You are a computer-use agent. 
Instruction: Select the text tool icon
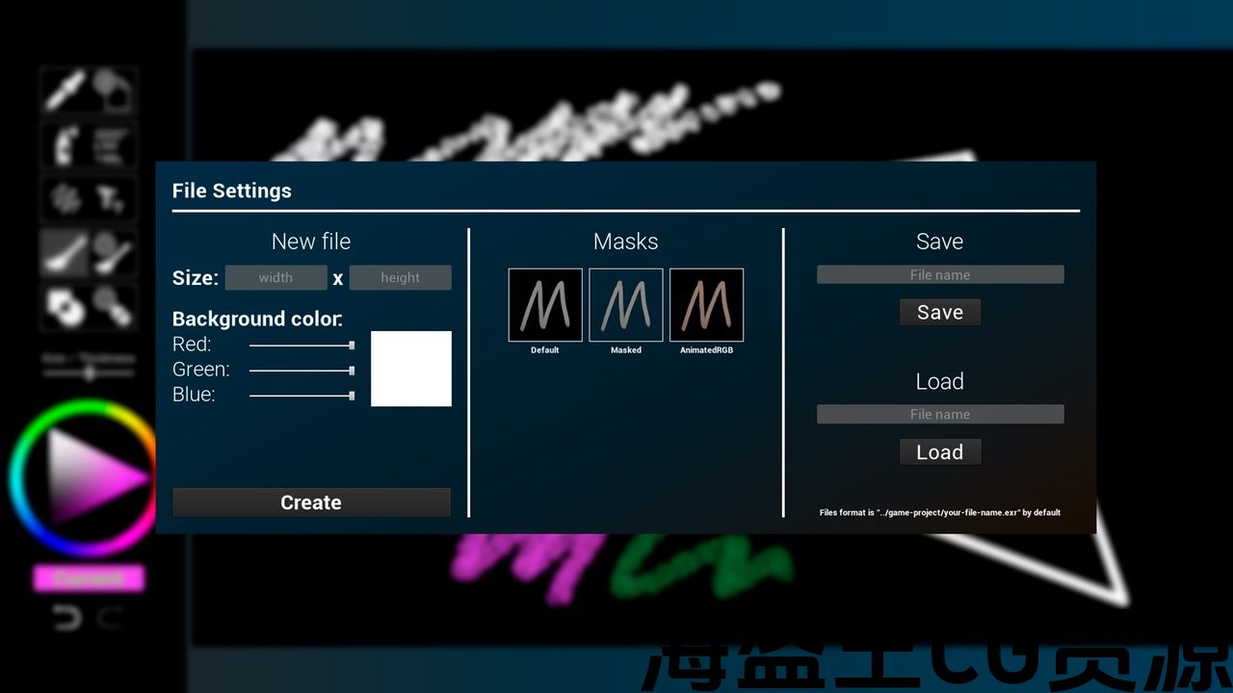(113, 199)
